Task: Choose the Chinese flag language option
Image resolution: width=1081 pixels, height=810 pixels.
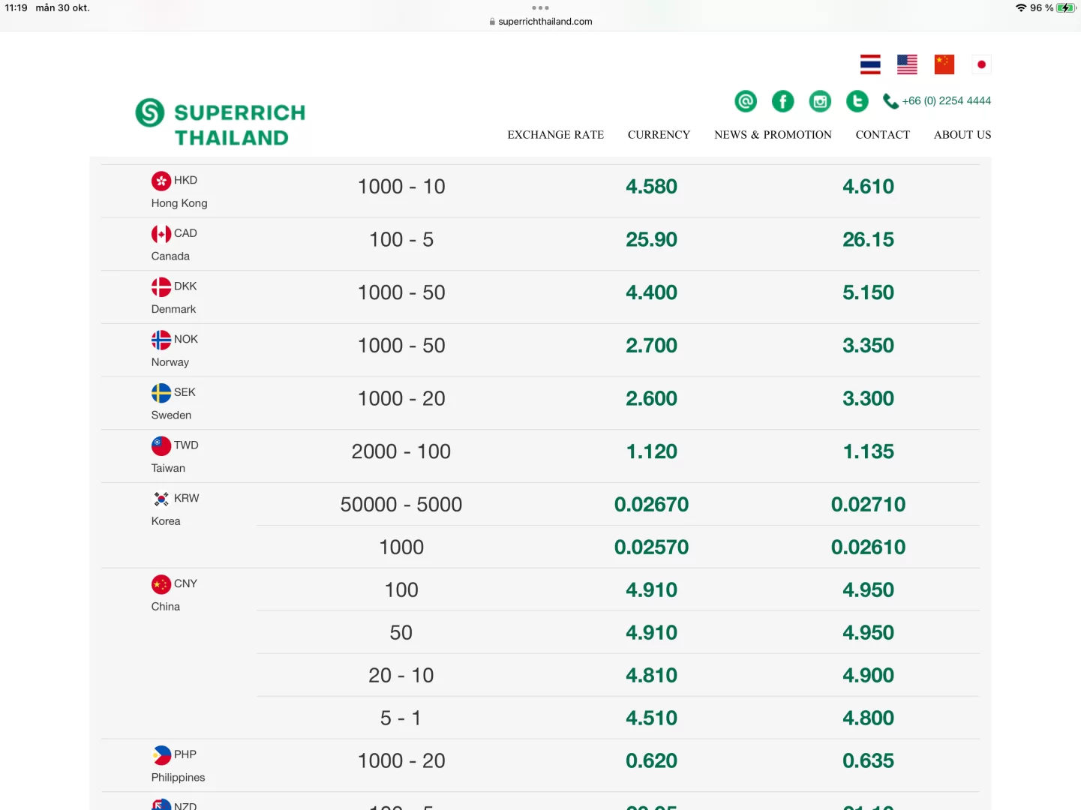Action: point(944,64)
